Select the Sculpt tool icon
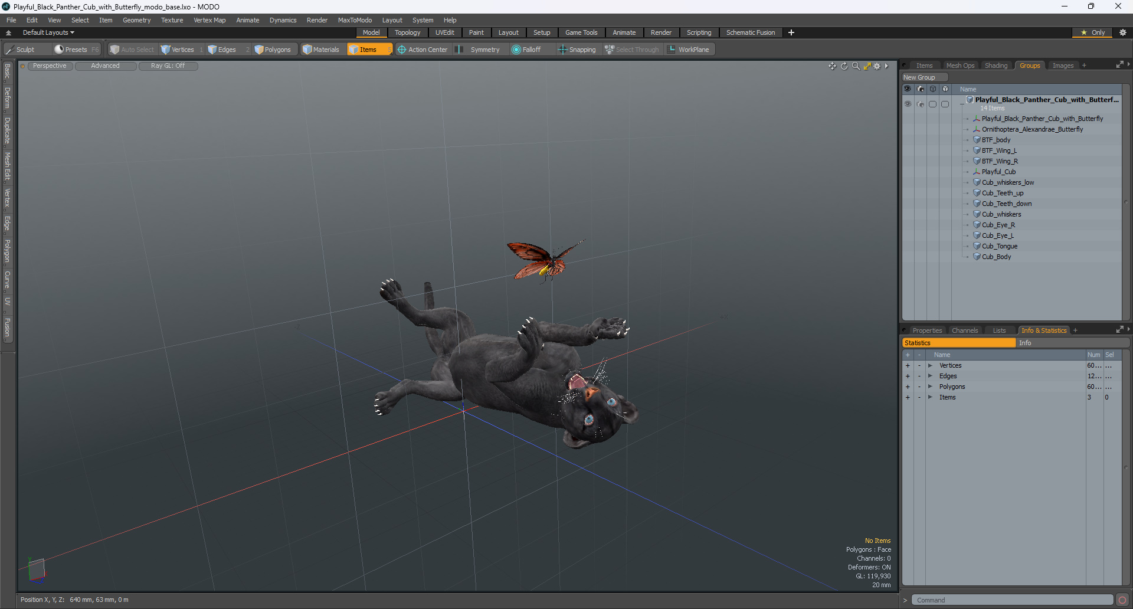1133x609 pixels. point(9,50)
